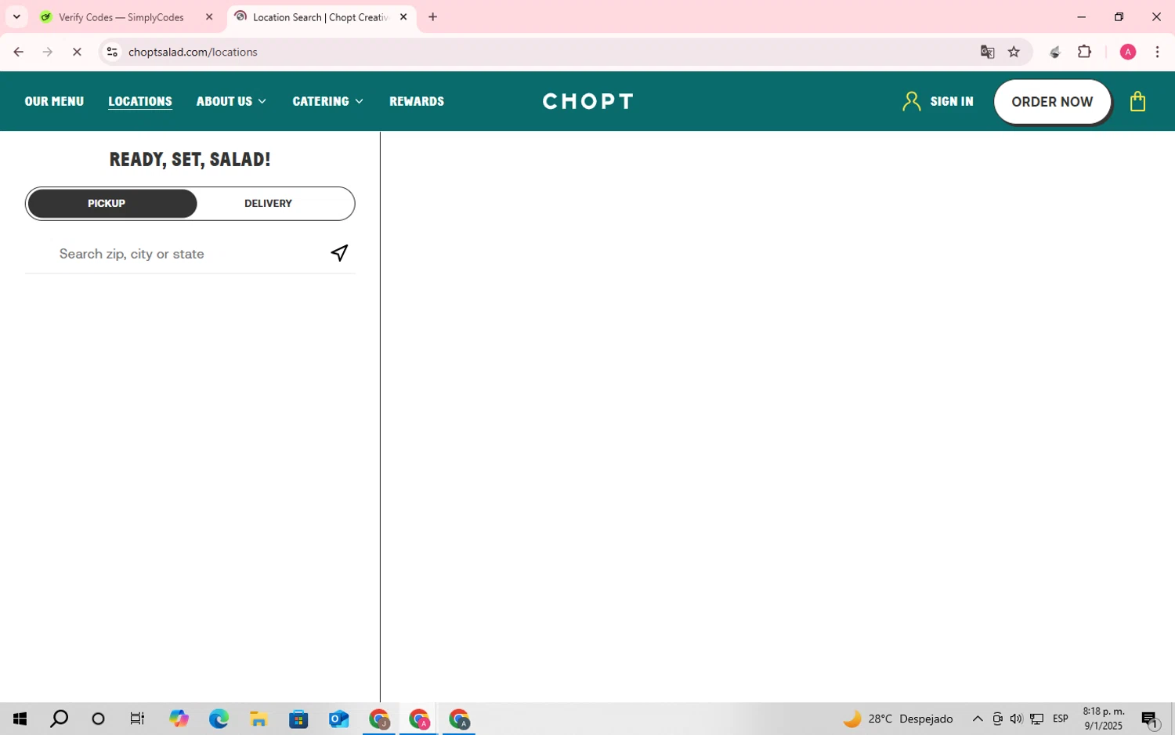Image resolution: width=1175 pixels, height=735 pixels.
Task: Close the Verify Codes SimplyCodes tab
Action: tap(209, 16)
